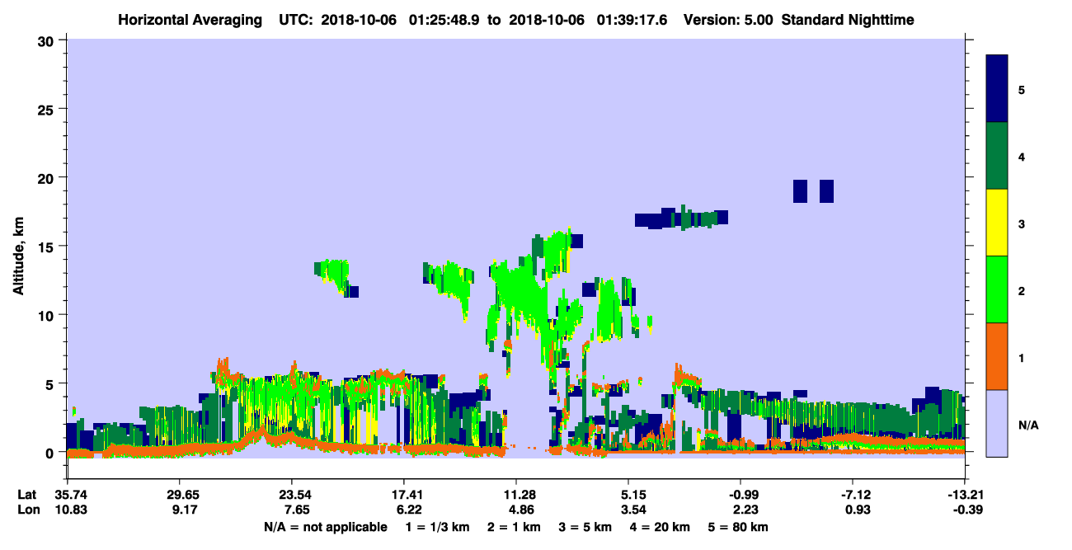Click legend entry '1 = 1/3 km'
The width and height of the screenshot is (1072, 550).
pos(436,527)
